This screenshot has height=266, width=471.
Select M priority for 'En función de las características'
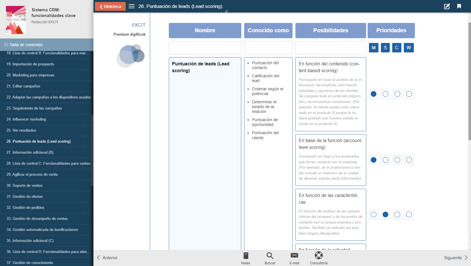pos(374,214)
